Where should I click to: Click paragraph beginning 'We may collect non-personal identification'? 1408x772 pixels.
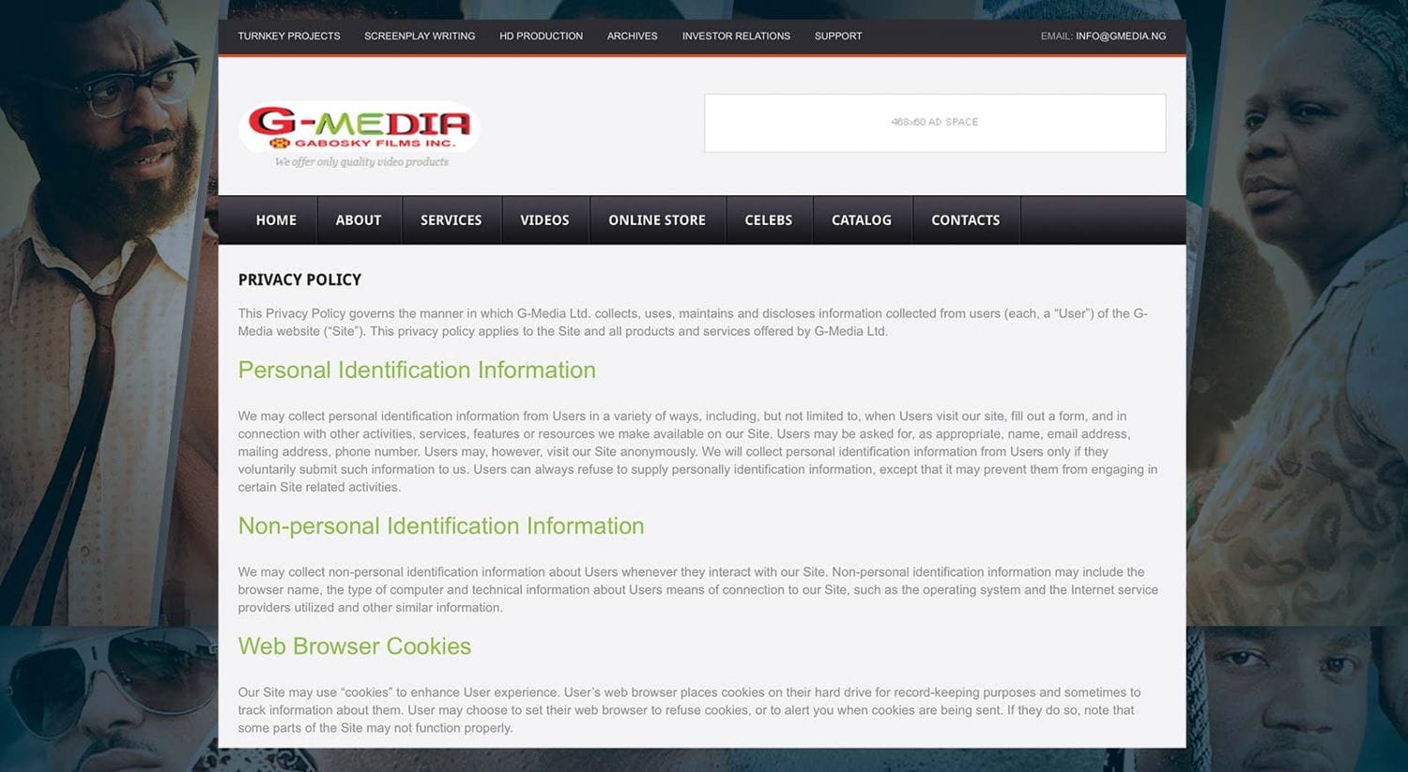tap(697, 590)
